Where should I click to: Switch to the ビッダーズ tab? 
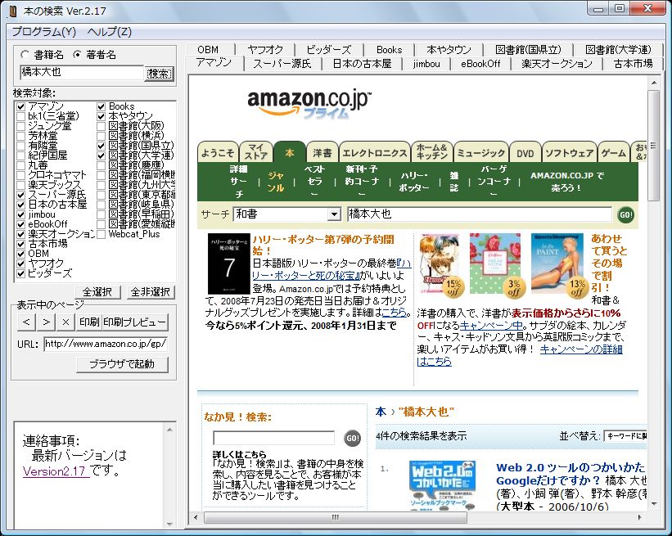point(329,50)
